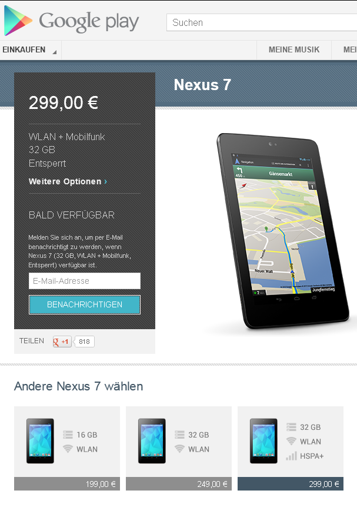Click the E-Mail-Adresse input field

click(85, 281)
